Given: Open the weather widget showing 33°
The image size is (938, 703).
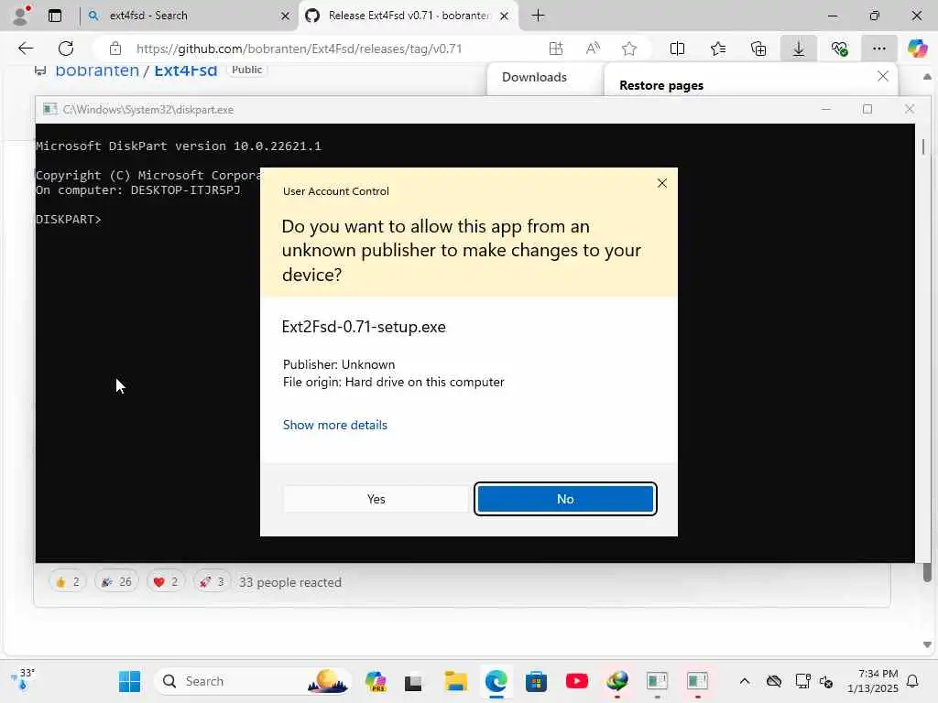Looking at the screenshot, I should [24, 680].
